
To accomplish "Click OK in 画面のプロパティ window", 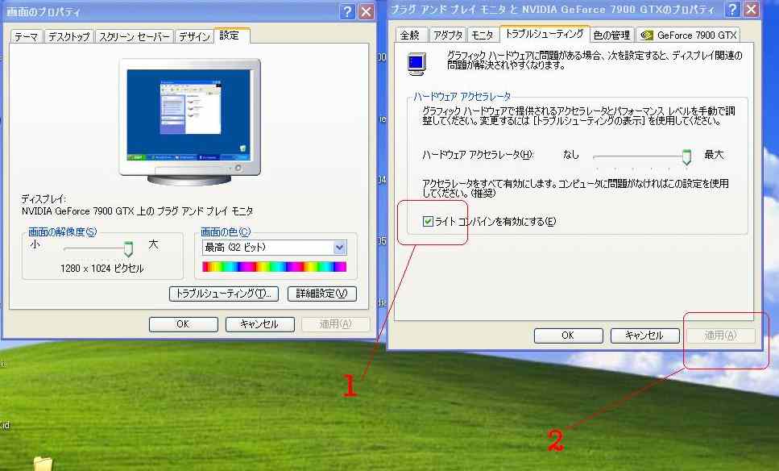I will [x=184, y=323].
